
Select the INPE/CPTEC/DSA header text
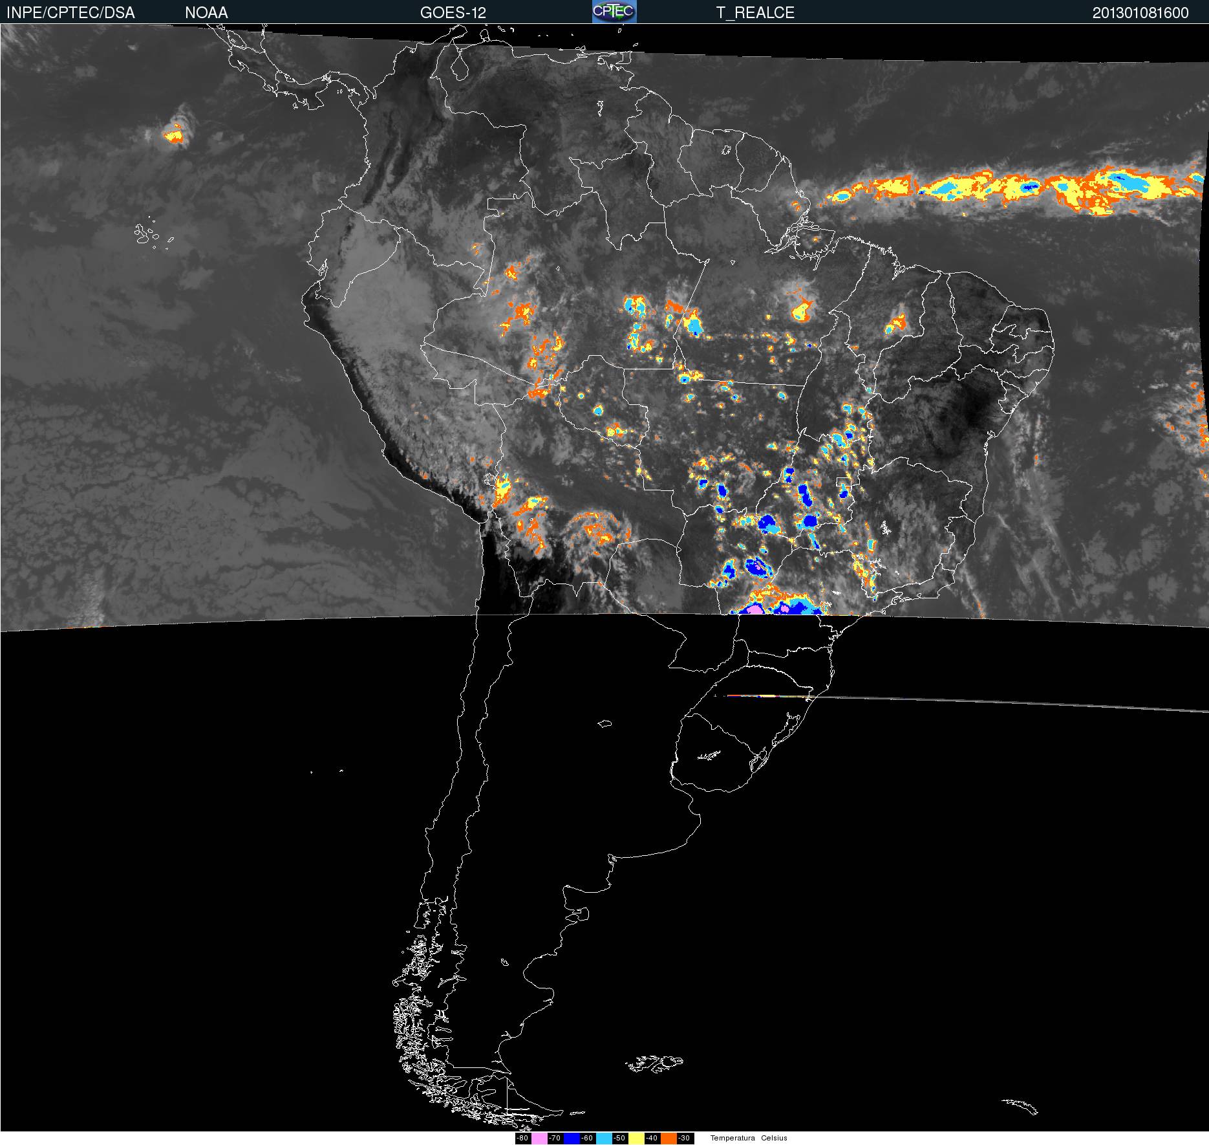tap(70, 13)
